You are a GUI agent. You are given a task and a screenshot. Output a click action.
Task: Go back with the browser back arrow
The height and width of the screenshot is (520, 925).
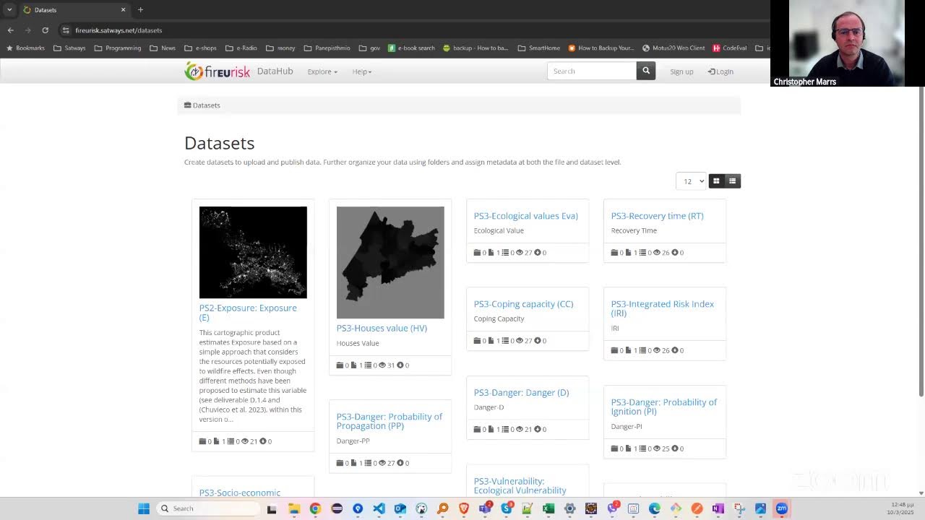point(10,30)
